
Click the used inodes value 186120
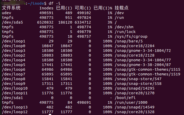pos(65,22)
